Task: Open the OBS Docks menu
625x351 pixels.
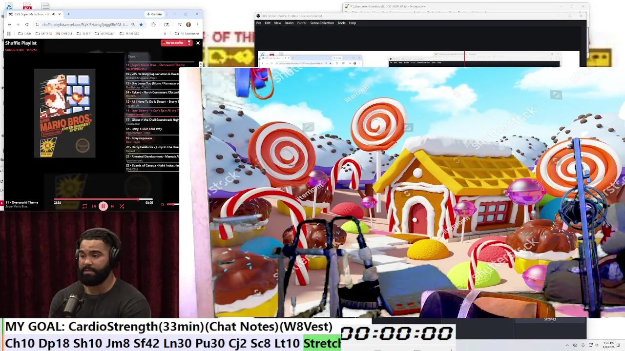Action: [x=289, y=23]
